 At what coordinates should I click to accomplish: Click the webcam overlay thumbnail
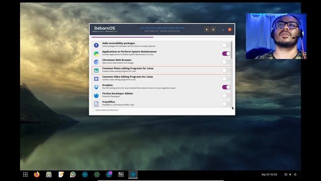[276, 36]
